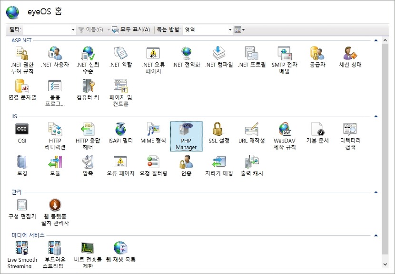
Task: Select the PHP Manager icon
Action: (186, 136)
